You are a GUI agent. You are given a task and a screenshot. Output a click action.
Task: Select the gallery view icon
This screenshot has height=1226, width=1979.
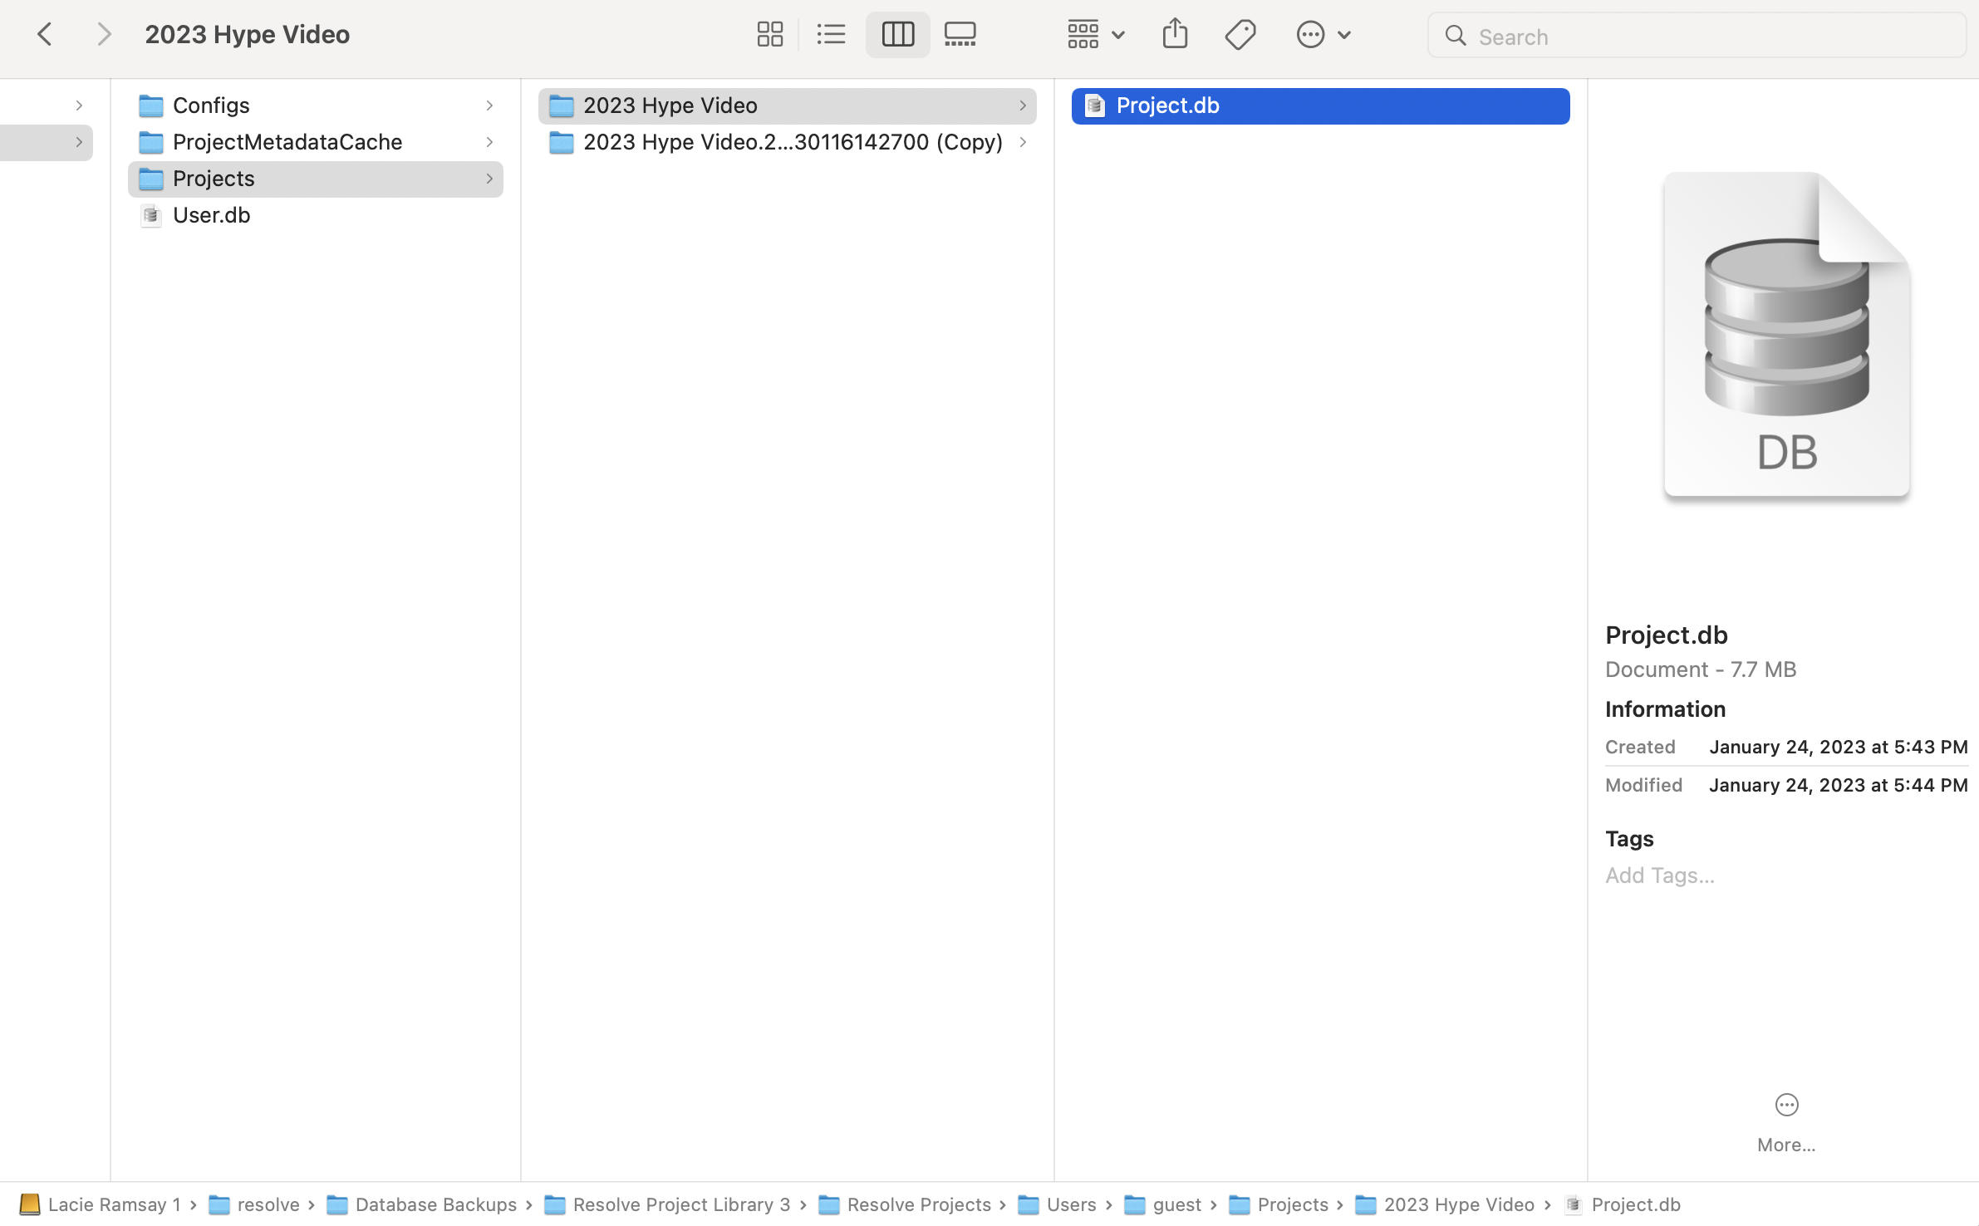(x=960, y=34)
